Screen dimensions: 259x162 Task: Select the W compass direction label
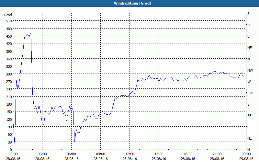pos(249,82)
